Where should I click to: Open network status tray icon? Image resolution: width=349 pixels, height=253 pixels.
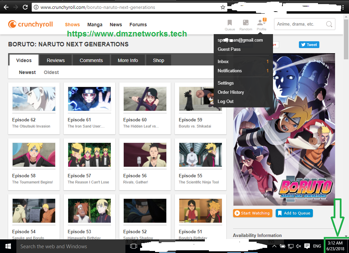click(x=290, y=246)
